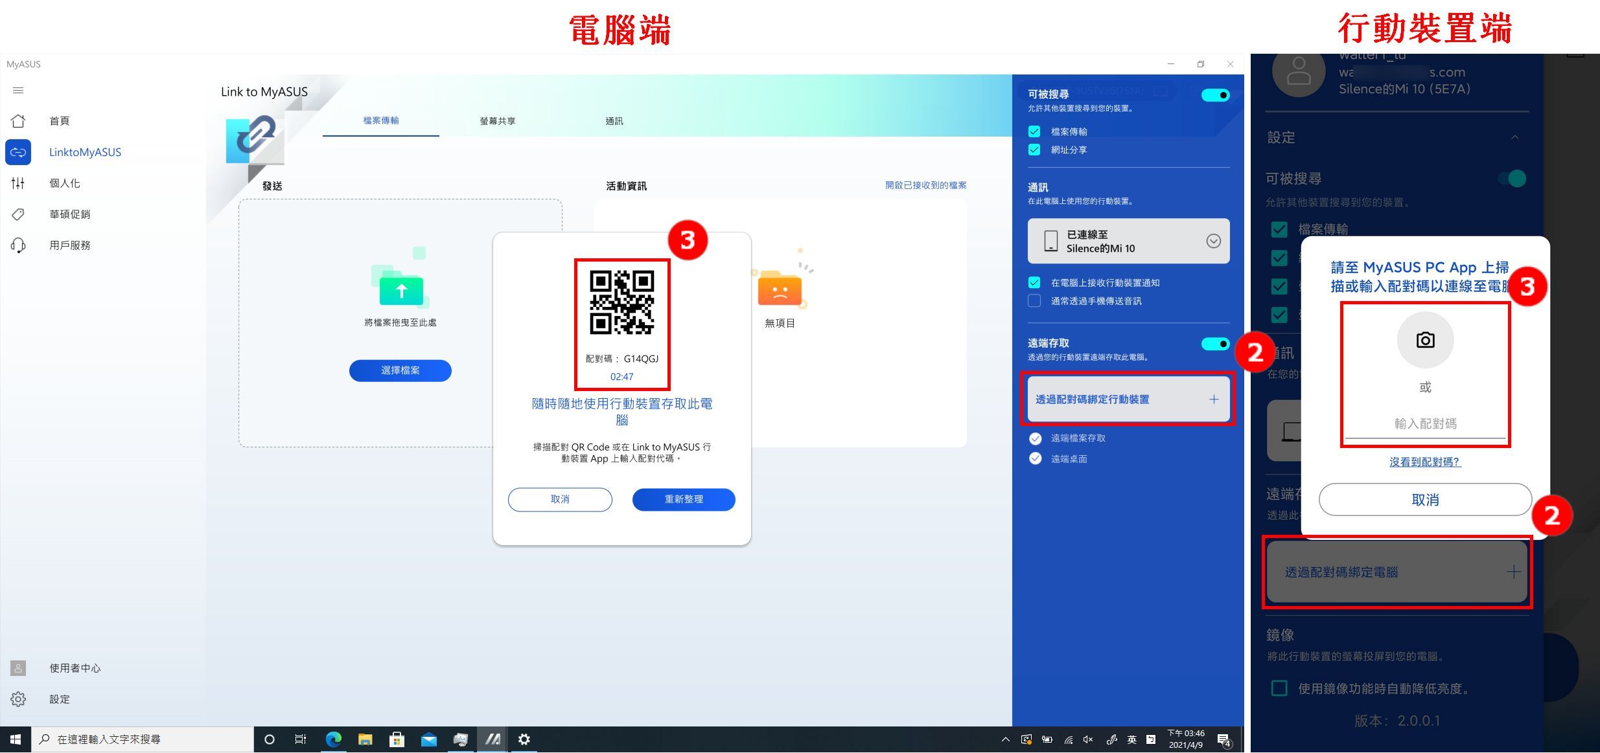
Task: Click 重新整理 refresh pairing code button
Action: click(x=684, y=499)
